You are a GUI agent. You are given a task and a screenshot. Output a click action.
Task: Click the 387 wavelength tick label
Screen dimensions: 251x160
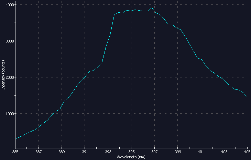[x=39, y=151]
